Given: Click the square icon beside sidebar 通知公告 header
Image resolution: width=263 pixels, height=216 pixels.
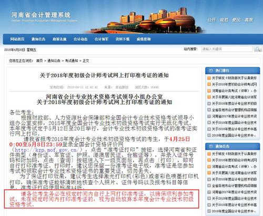Looking at the screenshot, I should pyautogui.click(x=211, y=146).
